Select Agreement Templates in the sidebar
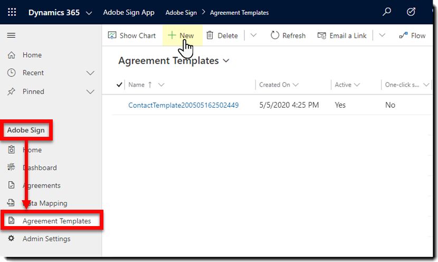Viewport: 438px width, 262px height. click(x=56, y=221)
